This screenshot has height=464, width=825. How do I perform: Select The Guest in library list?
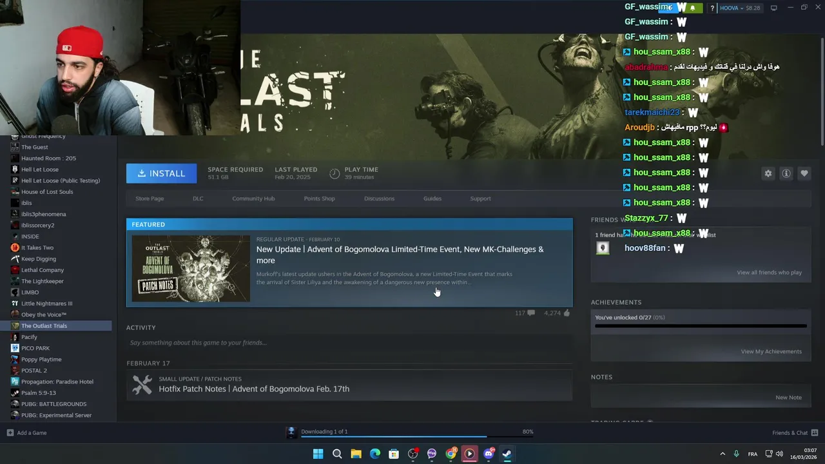coord(35,147)
